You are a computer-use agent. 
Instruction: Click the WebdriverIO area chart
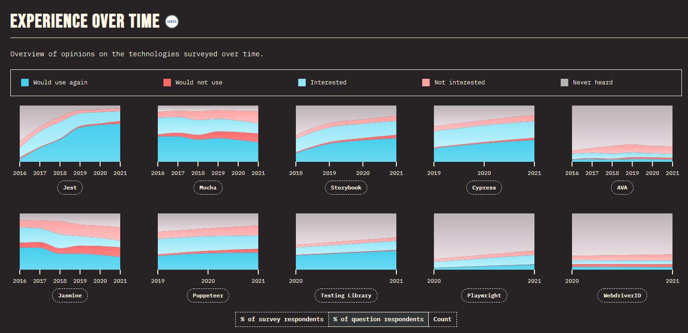622,242
